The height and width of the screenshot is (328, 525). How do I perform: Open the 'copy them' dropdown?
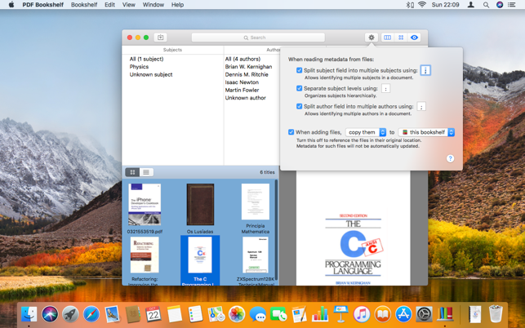pos(366,132)
